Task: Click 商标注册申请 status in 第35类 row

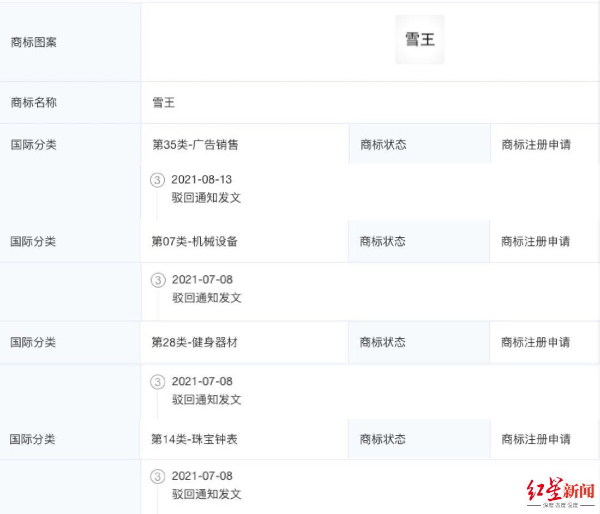Action: coord(536,145)
